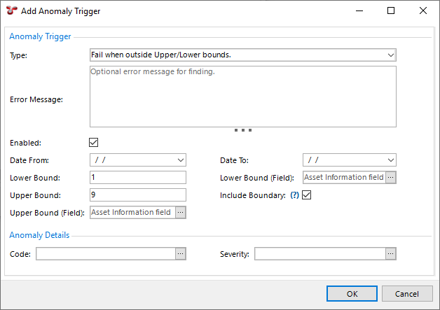This screenshot has width=440, height=310.
Task: Click the app icon in title bar
Action: (x=11, y=10)
